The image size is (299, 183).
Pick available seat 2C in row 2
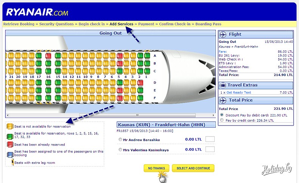coord(140,71)
